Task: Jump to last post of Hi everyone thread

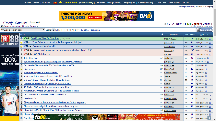Action: [x=206, y=69]
